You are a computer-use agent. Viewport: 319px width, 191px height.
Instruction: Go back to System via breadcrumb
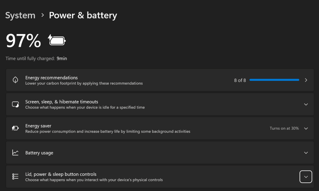pos(20,15)
